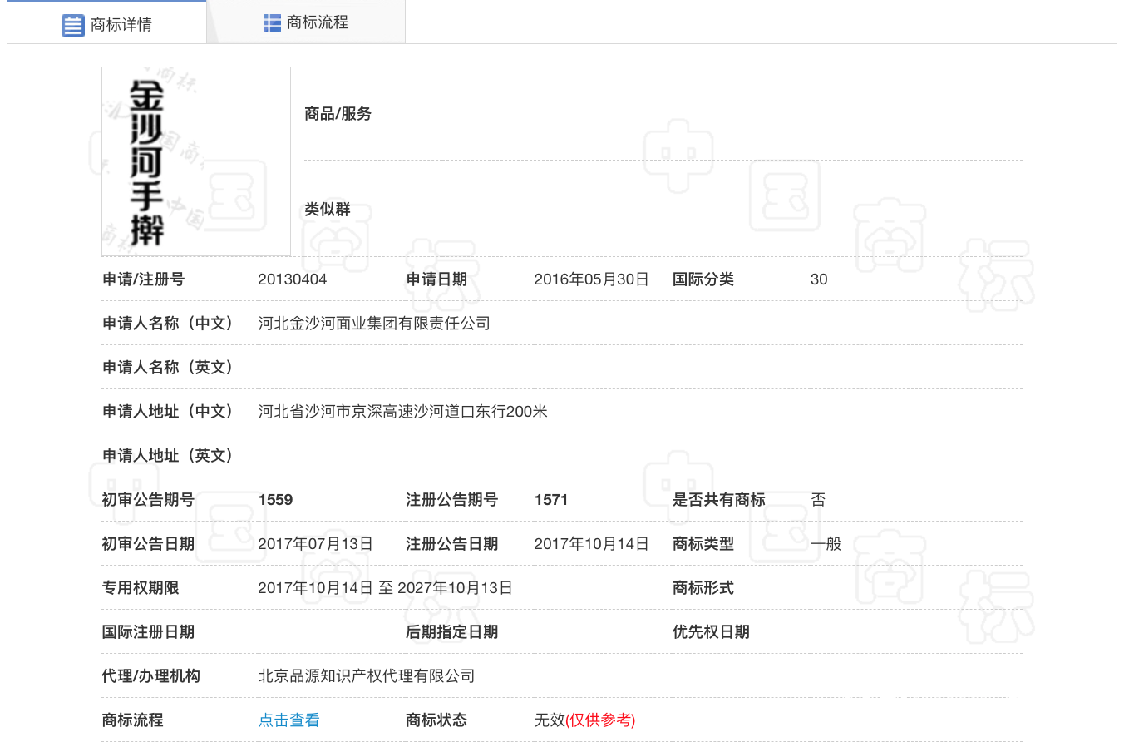The image size is (1124, 742).
Task: Click the 商标类型 label
Action: 703,544
